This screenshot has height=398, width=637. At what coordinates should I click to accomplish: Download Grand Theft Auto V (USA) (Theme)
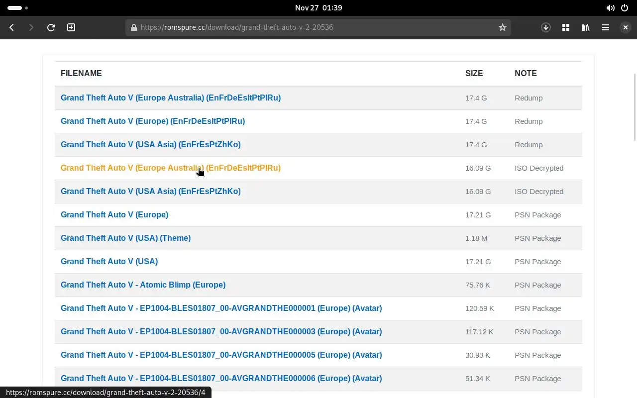[x=125, y=238]
